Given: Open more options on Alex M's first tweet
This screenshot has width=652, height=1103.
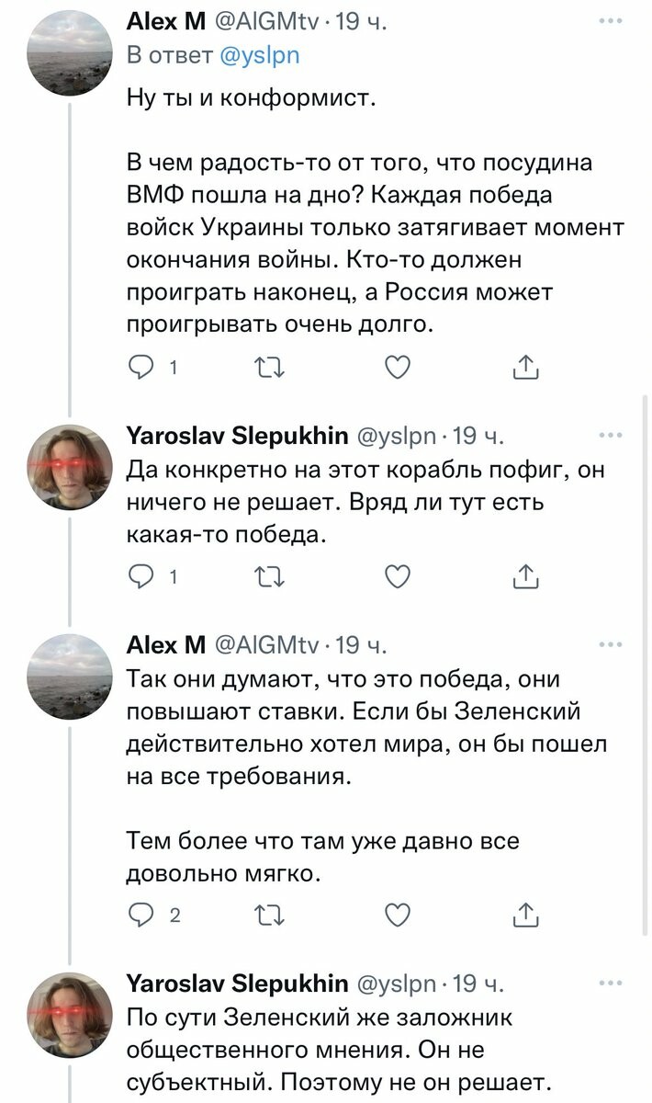Looking at the screenshot, I should [x=608, y=19].
